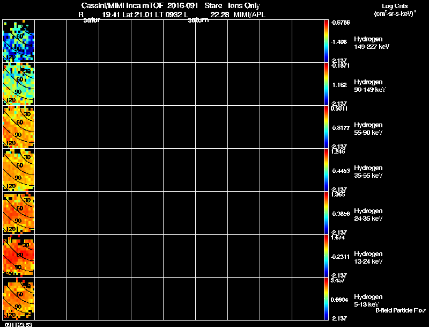This screenshot has height=327, width=429.
Task: Click the Hydrogen 90-149 keV image thumbnail
Action: [x=19, y=84]
